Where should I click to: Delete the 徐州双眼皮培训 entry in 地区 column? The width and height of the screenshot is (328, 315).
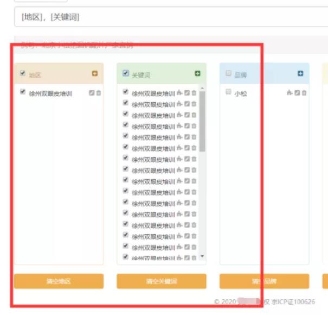[x=99, y=93]
